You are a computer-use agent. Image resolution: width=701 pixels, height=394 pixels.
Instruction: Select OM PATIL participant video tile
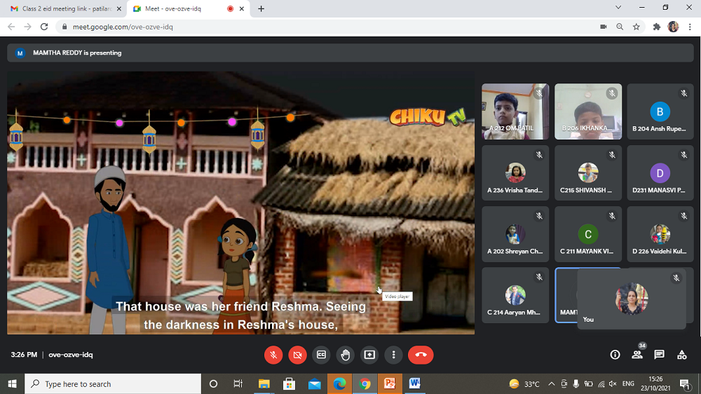click(515, 111)
